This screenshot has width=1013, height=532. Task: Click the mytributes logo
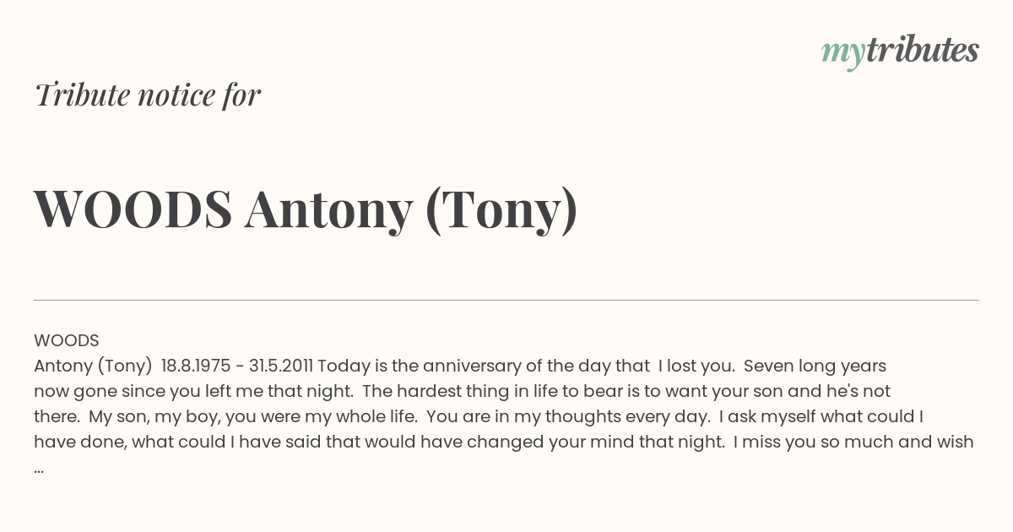(x=900, y=52)
